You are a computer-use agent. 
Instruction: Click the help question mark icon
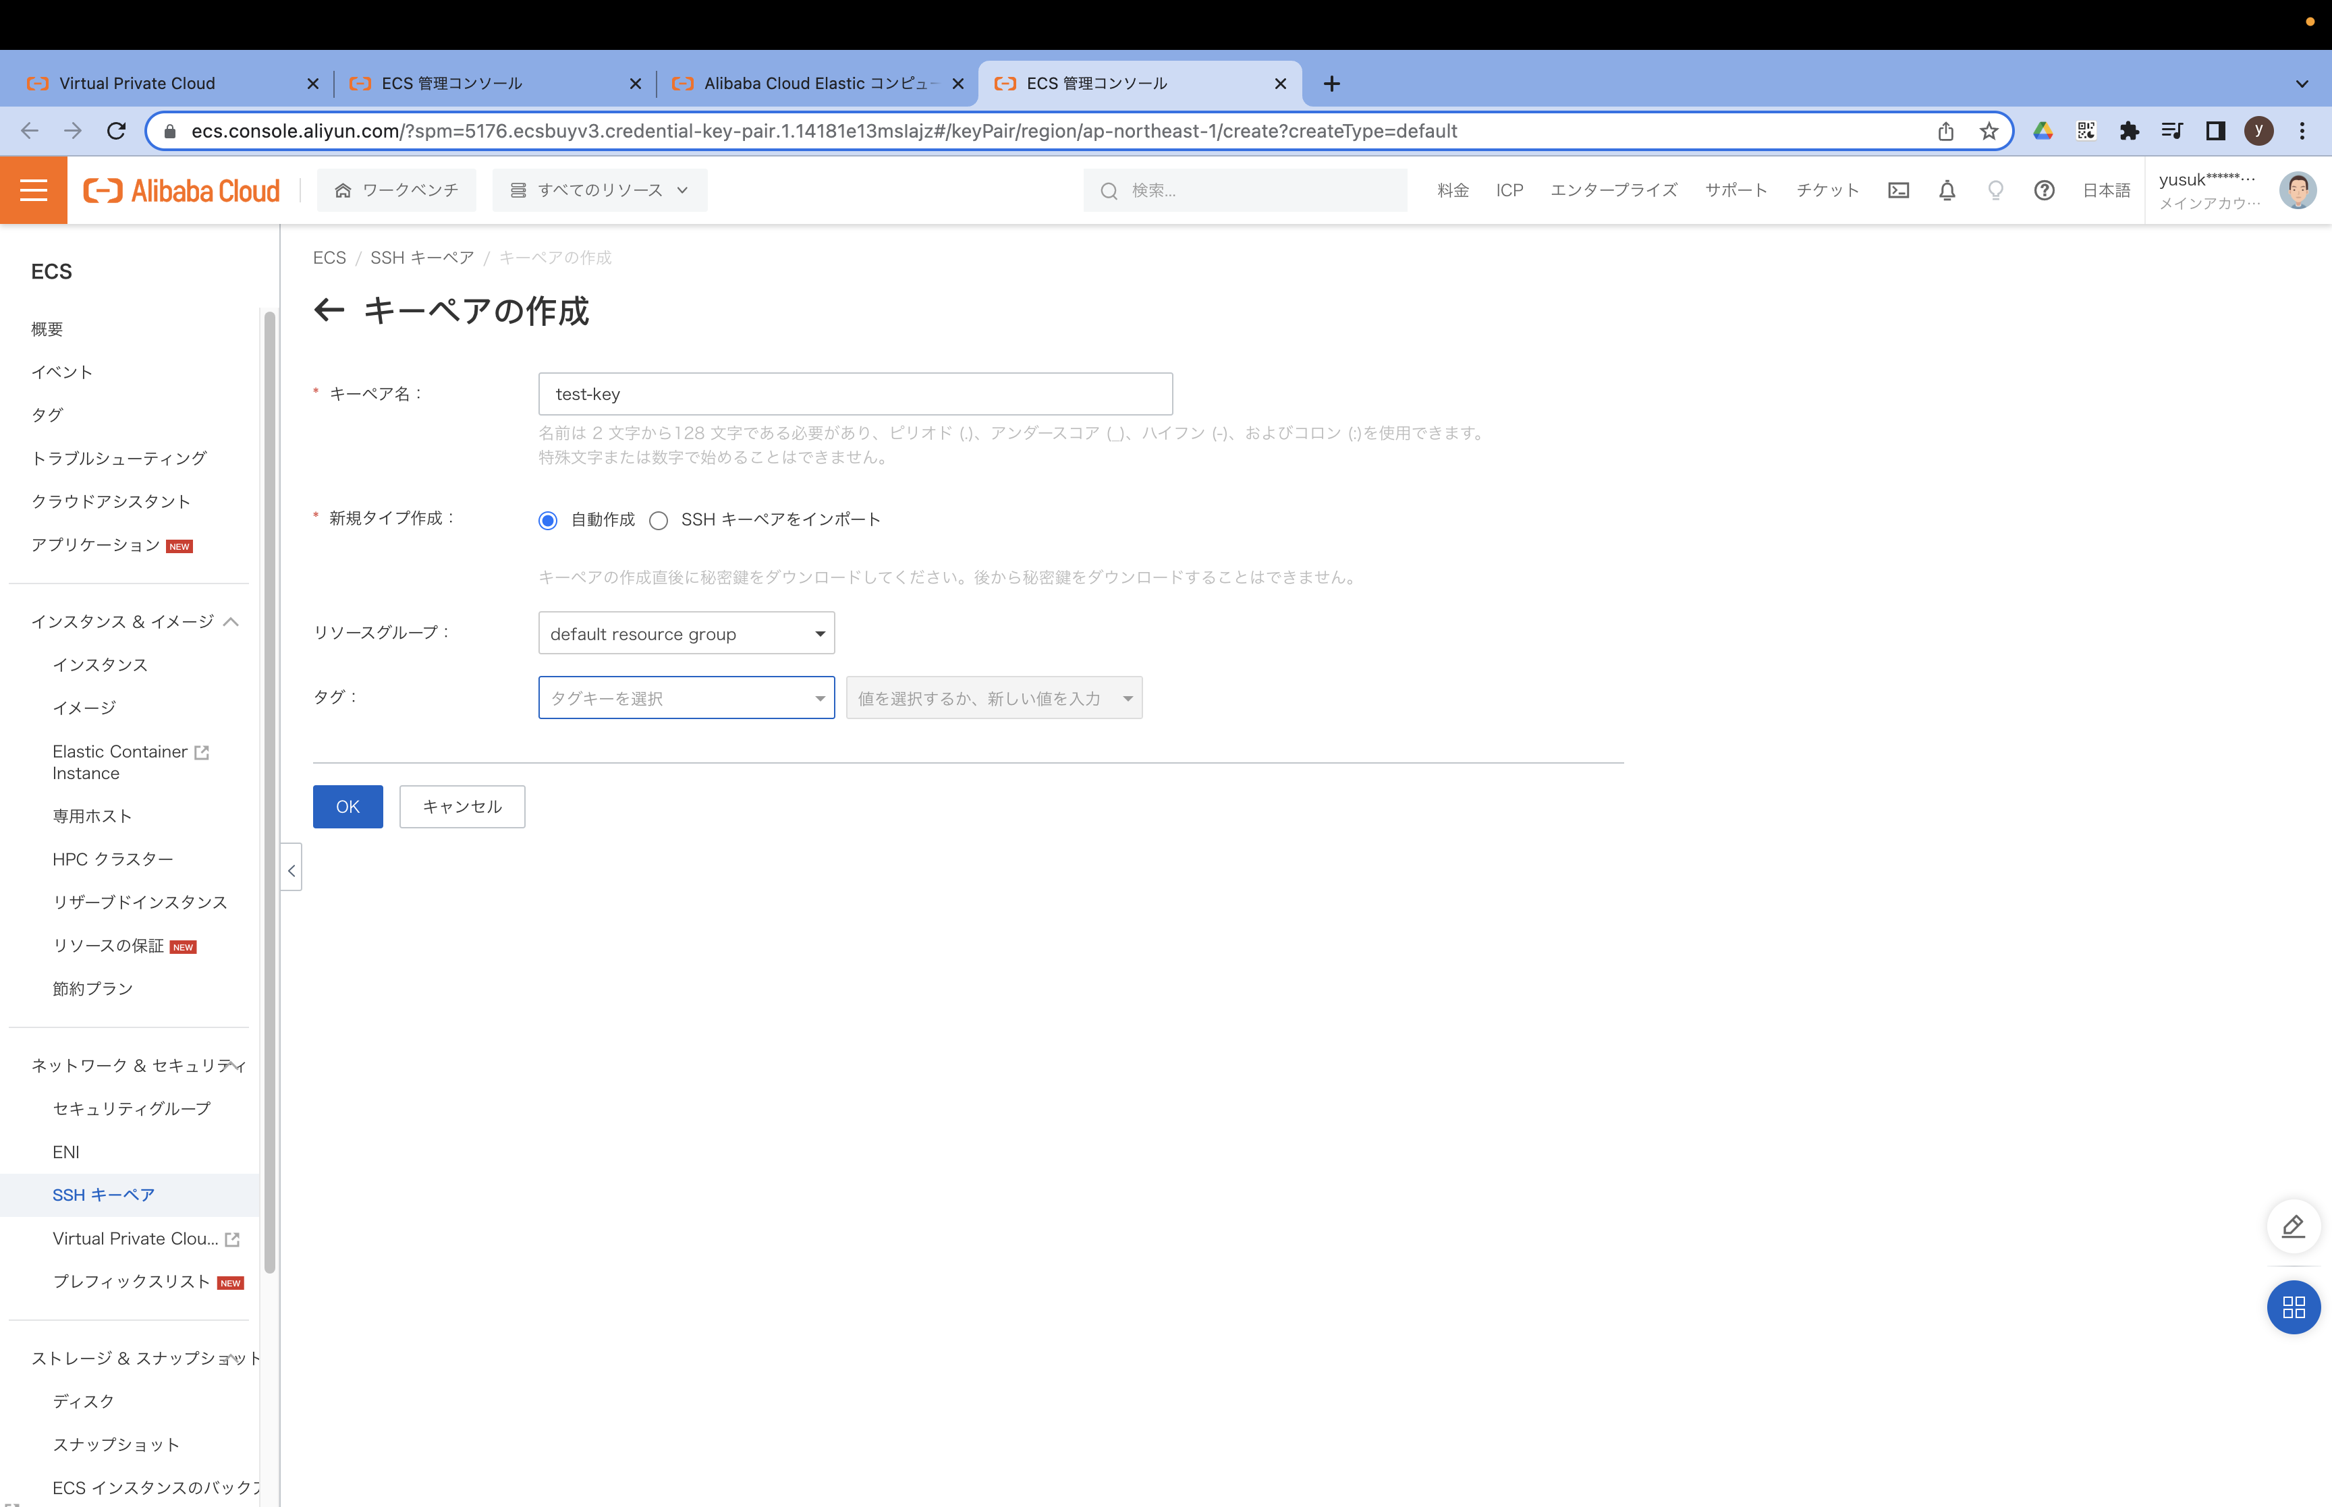pyautogui.click(x=2045, y=190)
